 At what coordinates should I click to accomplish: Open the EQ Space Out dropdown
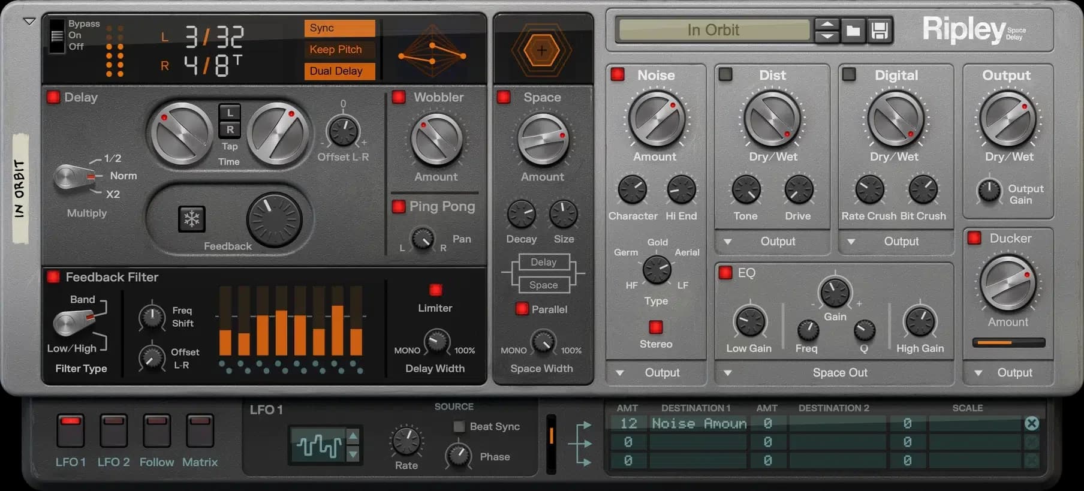(x=728, y=373)
